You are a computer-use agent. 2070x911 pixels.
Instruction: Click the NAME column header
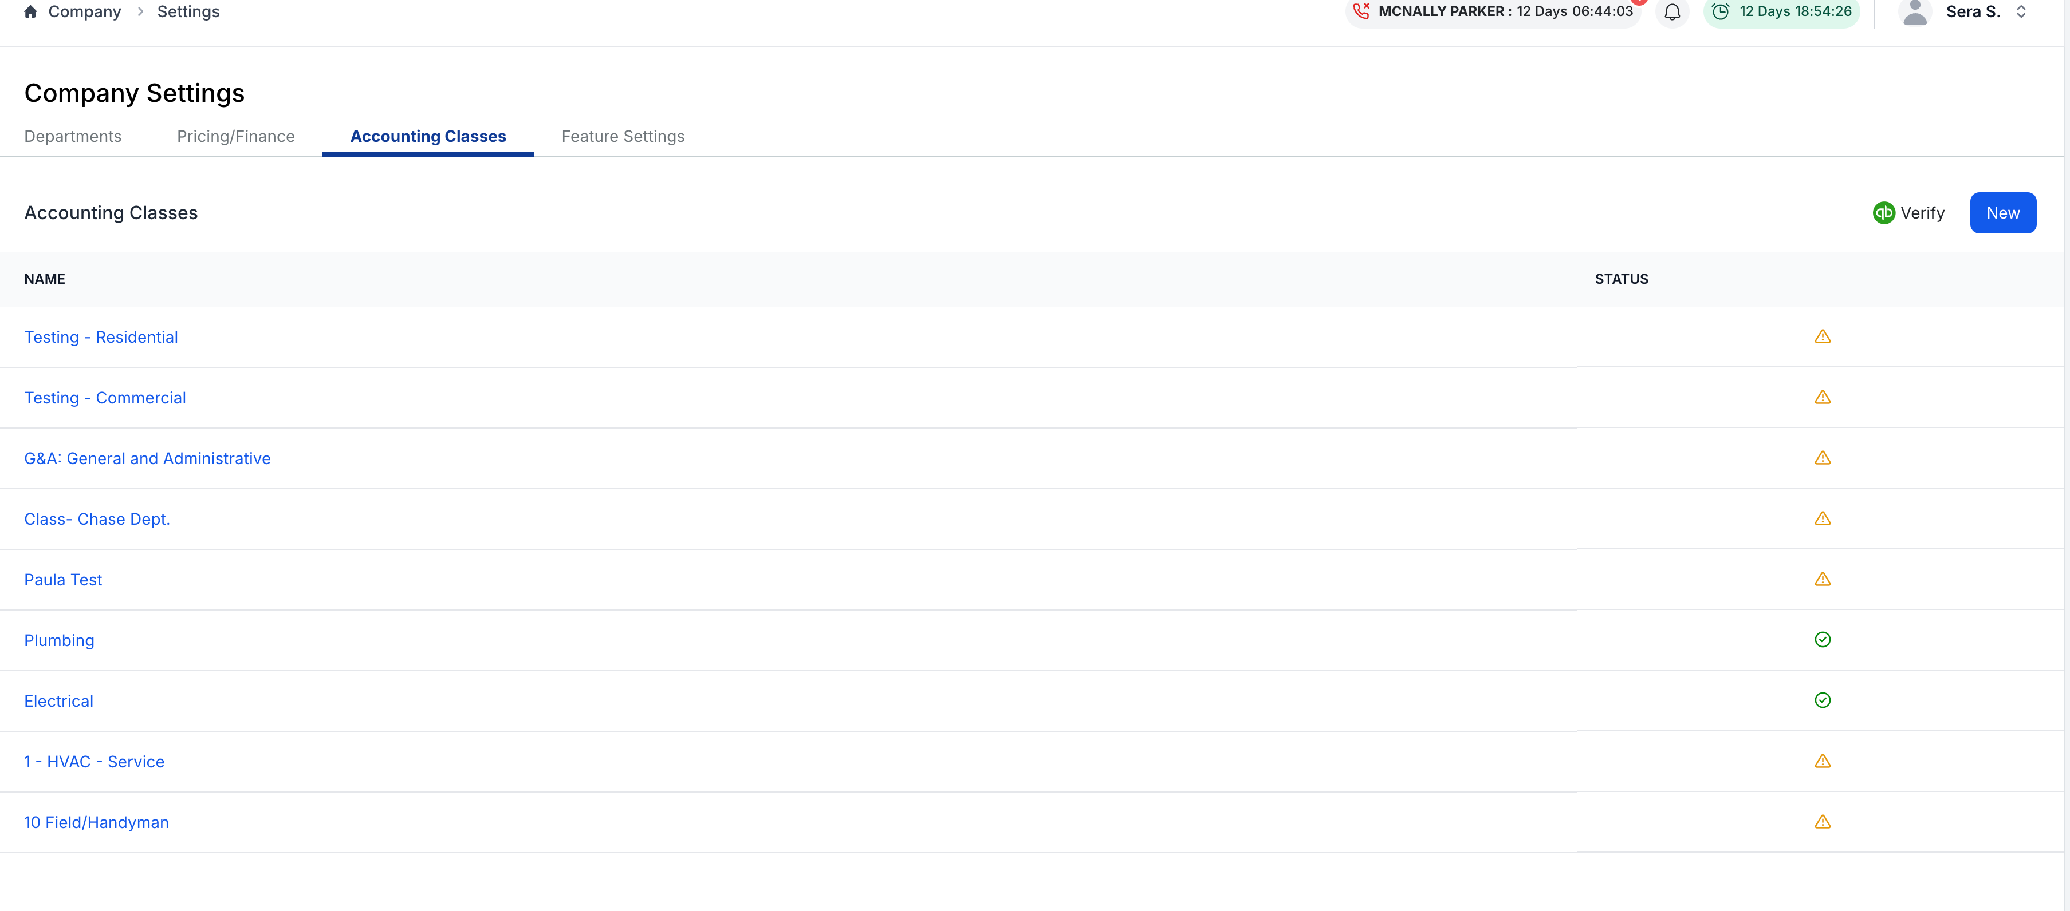45,279
